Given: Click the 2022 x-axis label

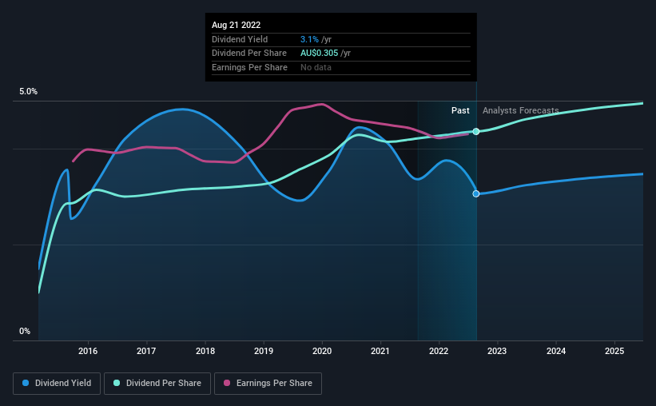Looking at the screenshot, I should 439,351.
